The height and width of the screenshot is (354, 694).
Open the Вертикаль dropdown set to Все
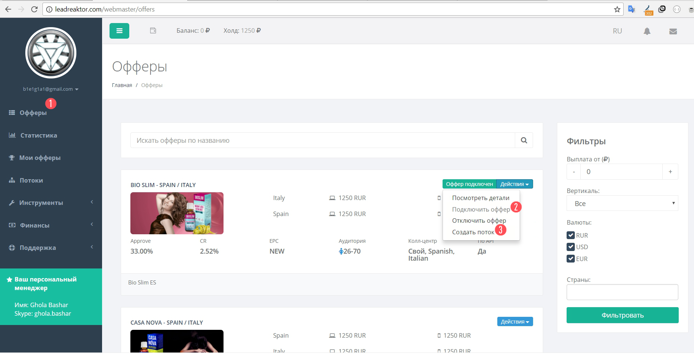(x=622, y=203)
